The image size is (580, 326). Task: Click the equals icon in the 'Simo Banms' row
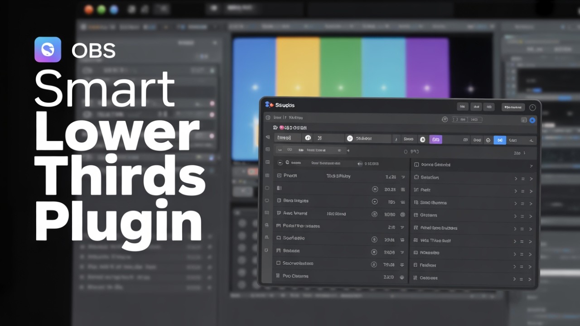click(523, 204)
